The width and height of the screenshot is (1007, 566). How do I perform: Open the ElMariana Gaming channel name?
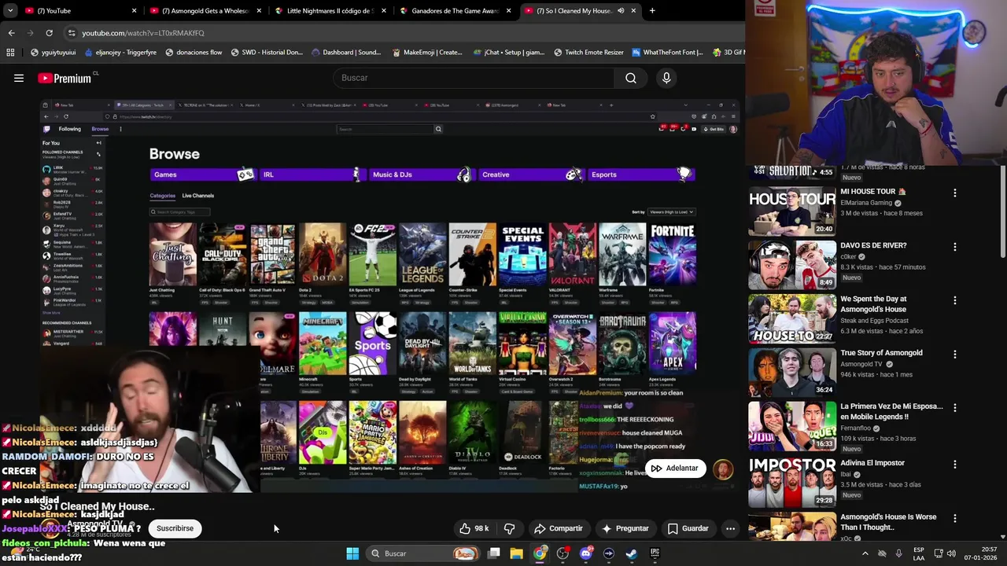866,203
